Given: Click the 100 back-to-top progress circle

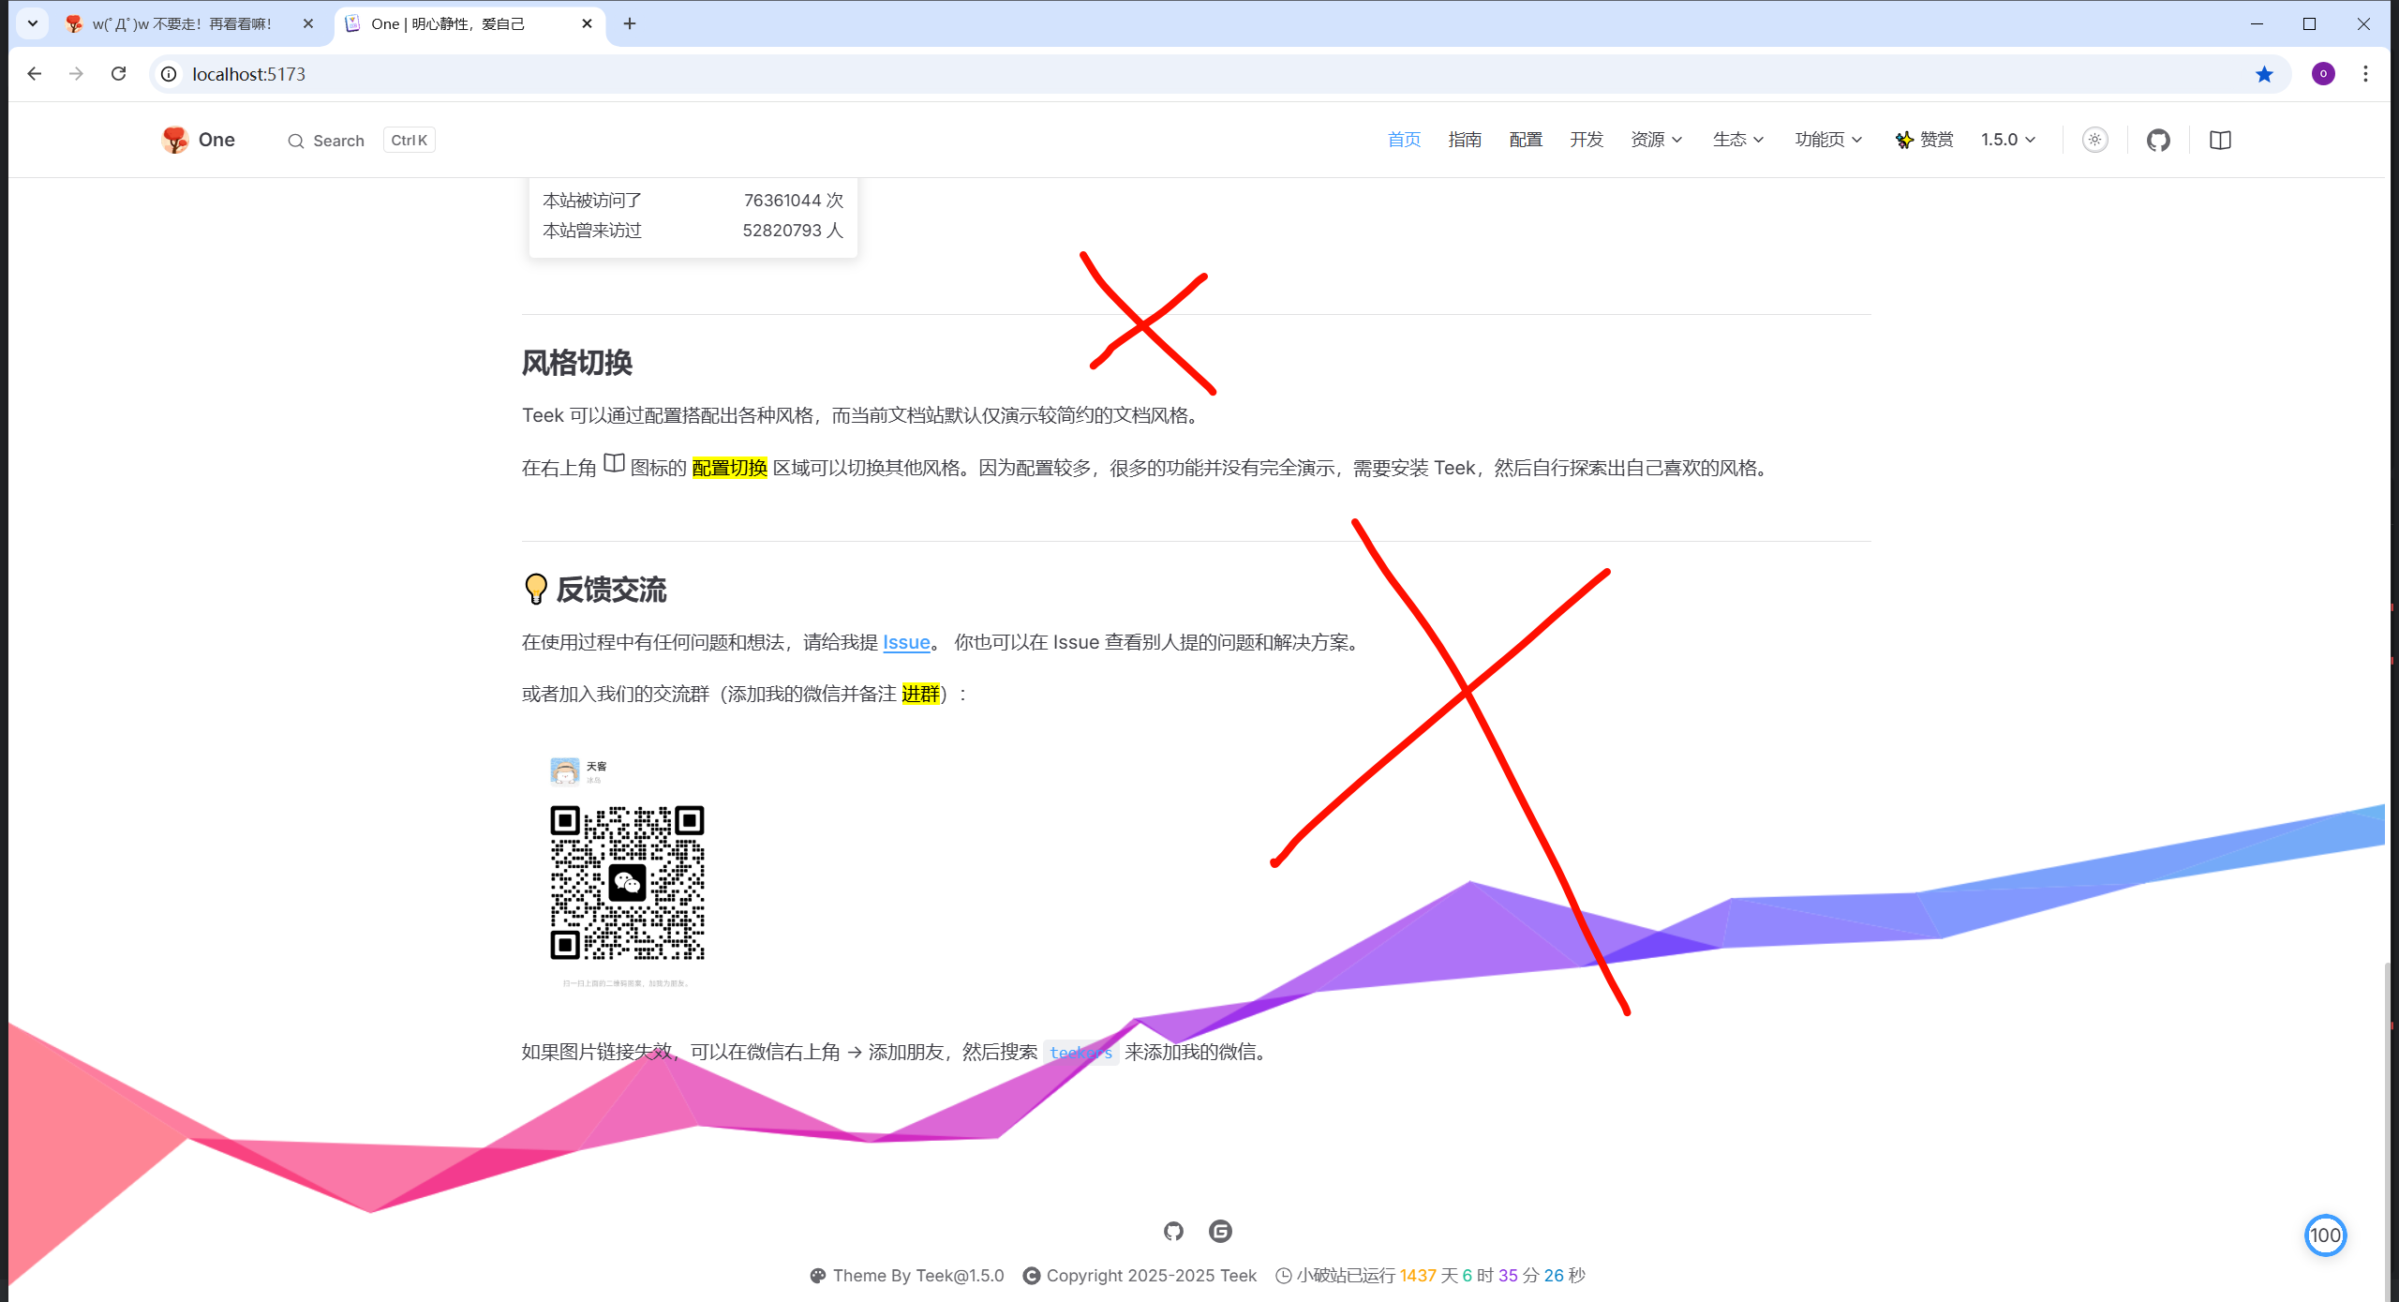Looking at the screenshot, I should pos(2325,1235).
